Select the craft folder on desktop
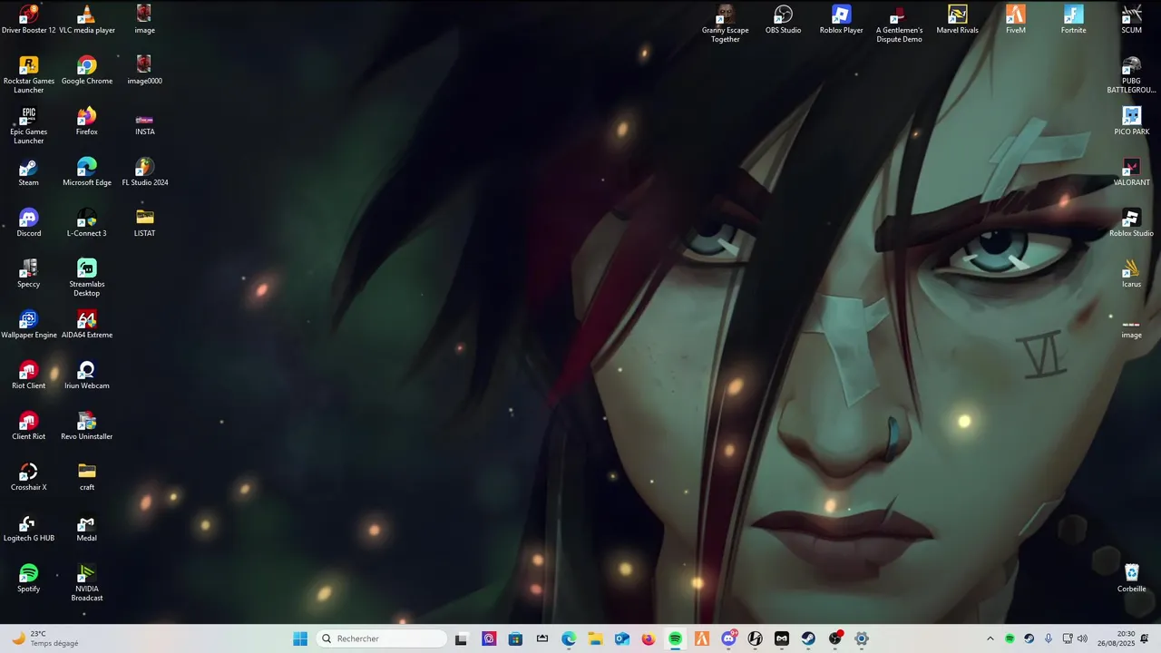The image size is (1161, 653). click(x=87, y=476)
